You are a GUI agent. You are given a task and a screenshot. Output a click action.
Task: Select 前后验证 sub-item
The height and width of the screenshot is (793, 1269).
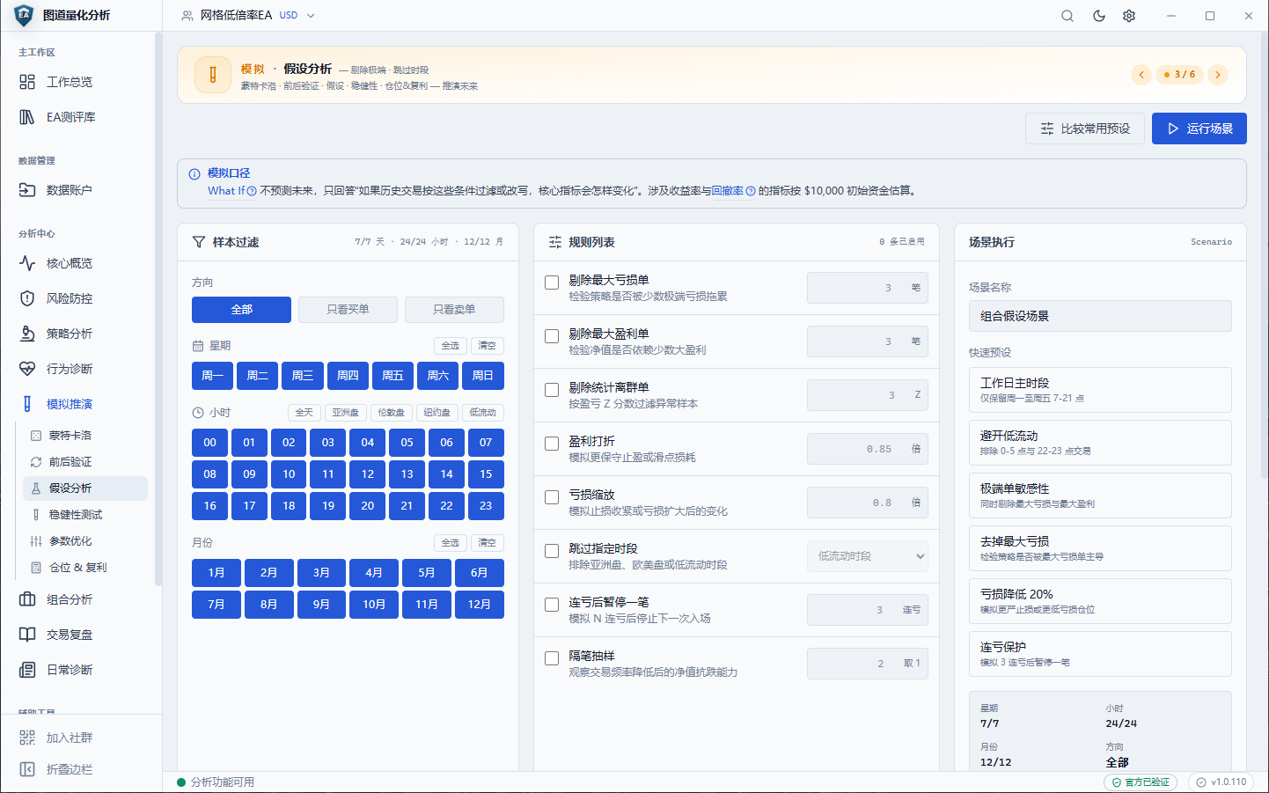pos(85,462)
